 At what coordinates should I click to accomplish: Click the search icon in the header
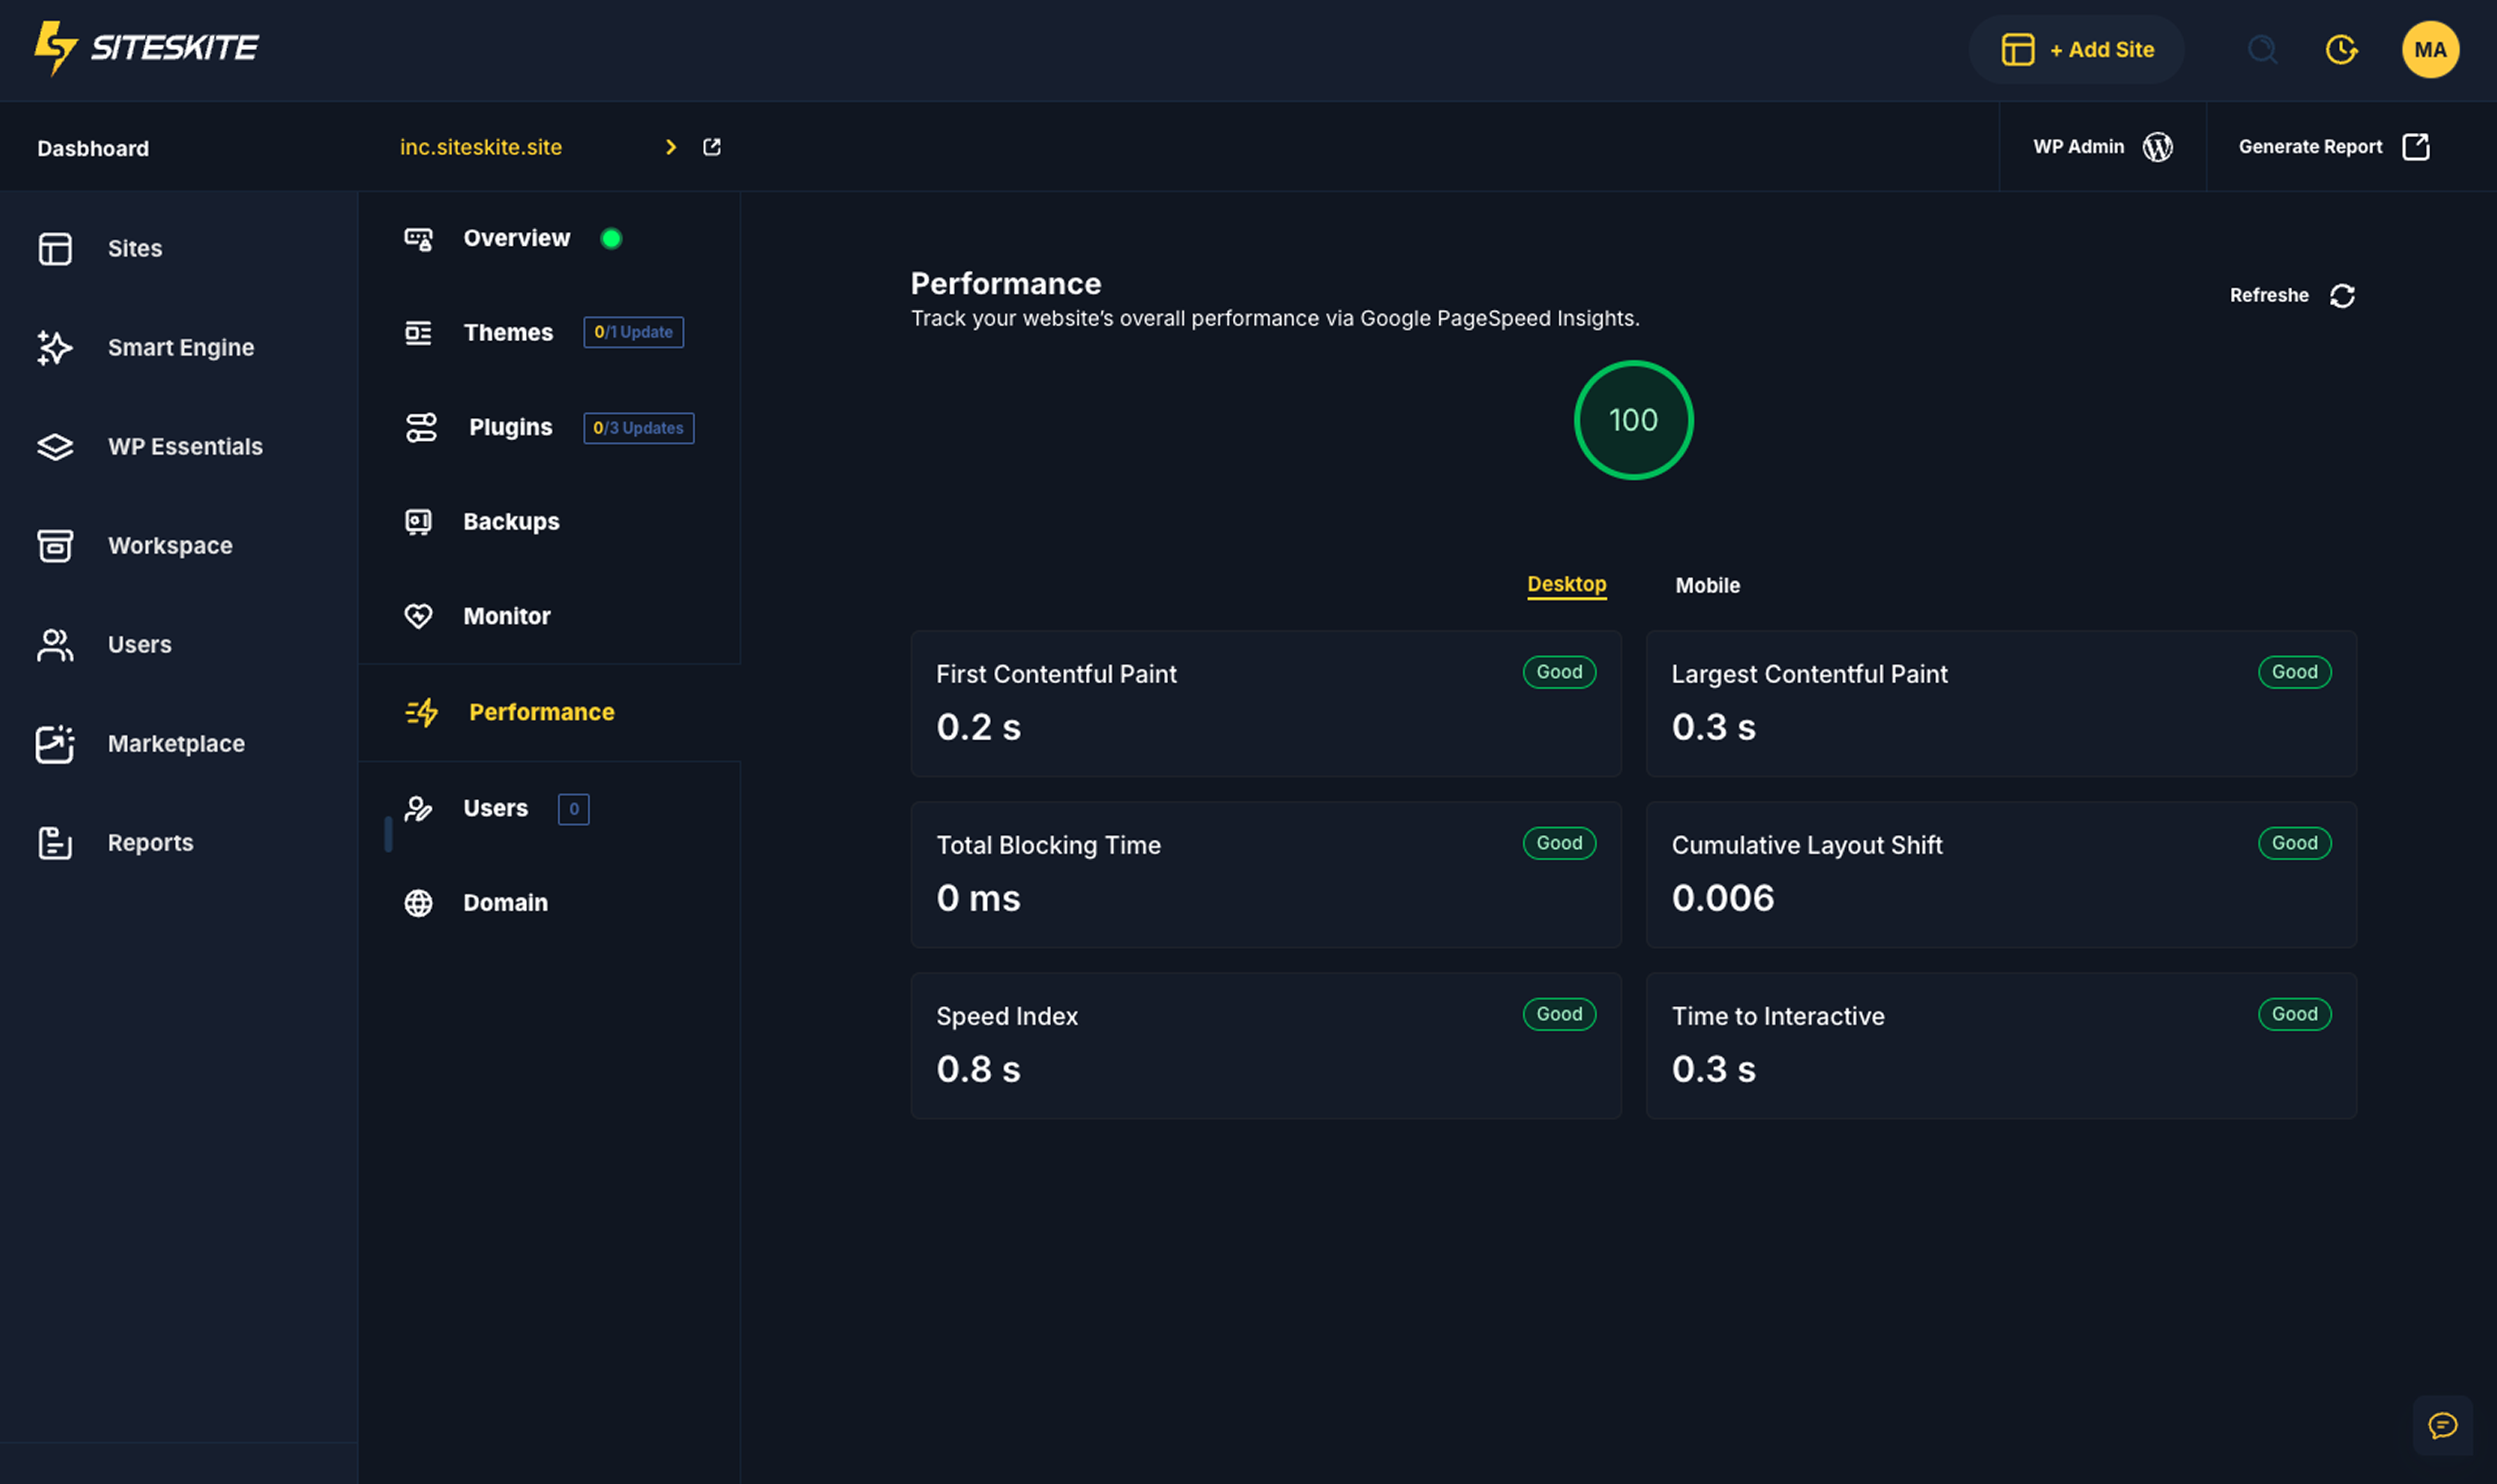click(x=2262, y=49)
